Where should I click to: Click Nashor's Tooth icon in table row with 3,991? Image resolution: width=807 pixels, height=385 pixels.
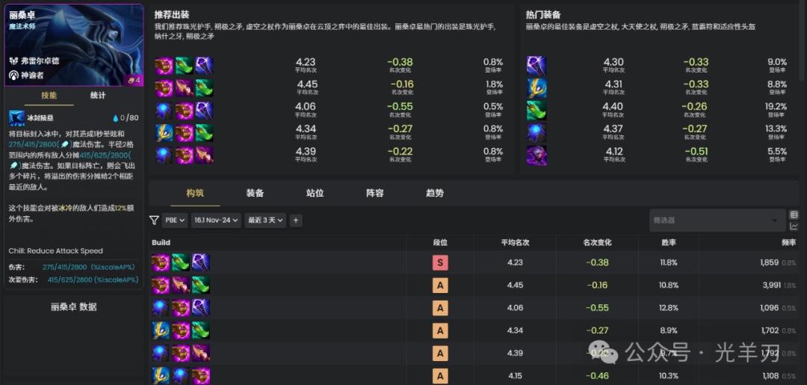(181, 285)
